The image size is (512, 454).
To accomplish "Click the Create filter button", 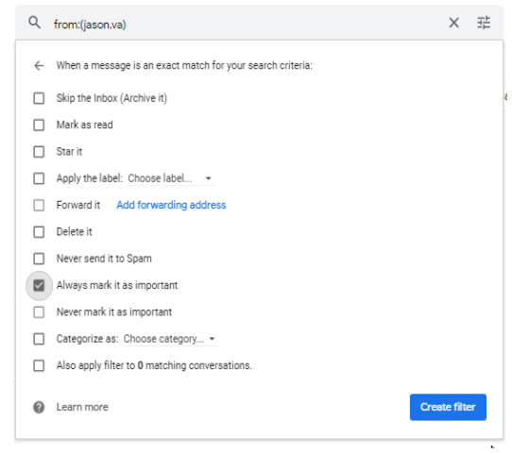I will coord(448,407).
